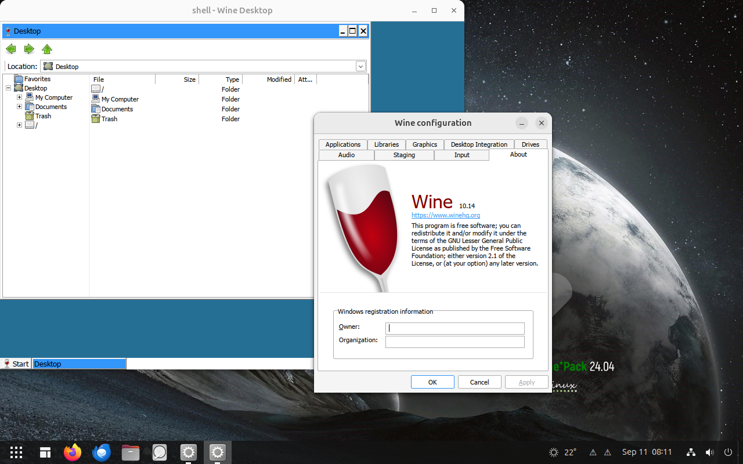Viewport: 743px width, 464px height.
Task: Select My Computer icon in file list
Action: pyautogui.click(x=96, y=99)
